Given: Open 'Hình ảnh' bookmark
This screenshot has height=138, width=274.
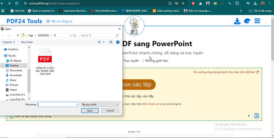Looking at the screenshot, I should [18, 11].
